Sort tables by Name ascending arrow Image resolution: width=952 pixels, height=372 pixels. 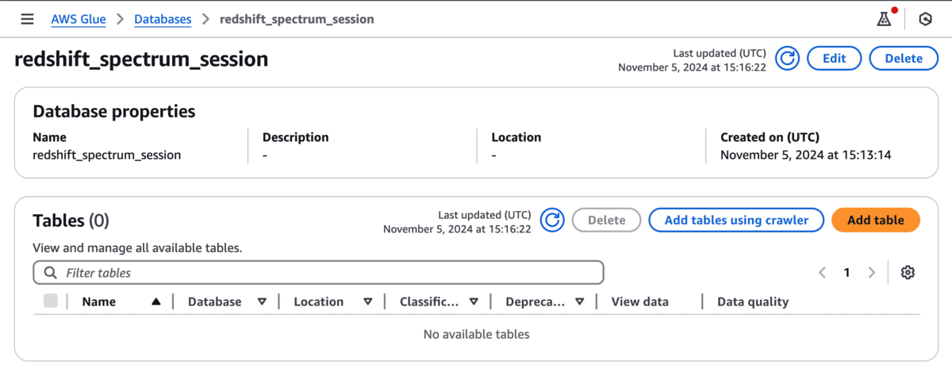[x=156, y=301]
